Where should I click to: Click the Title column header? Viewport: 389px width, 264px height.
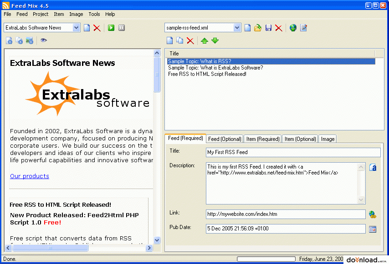click(x=270, y=54)
